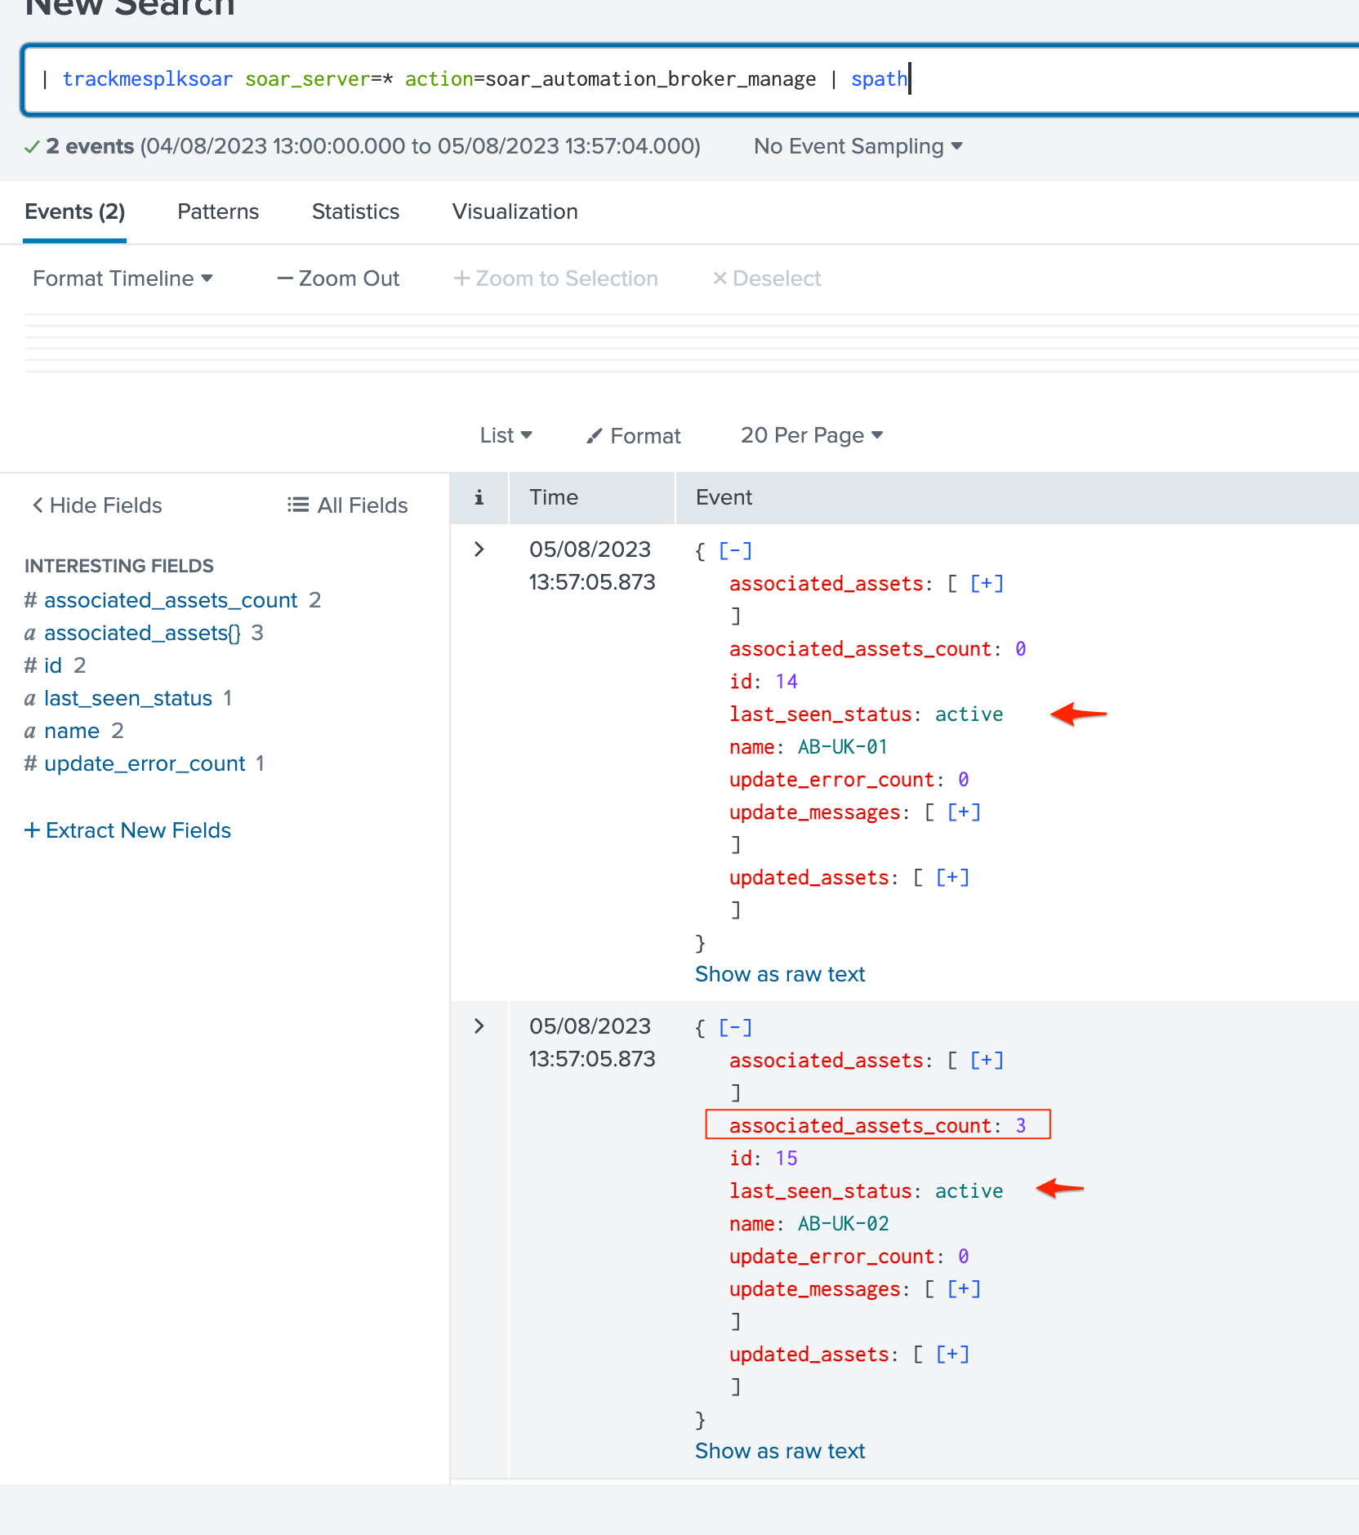Select the associated_assets_count field
The height and width of the screenshot is (1535, 1359).
pos(171,600)
